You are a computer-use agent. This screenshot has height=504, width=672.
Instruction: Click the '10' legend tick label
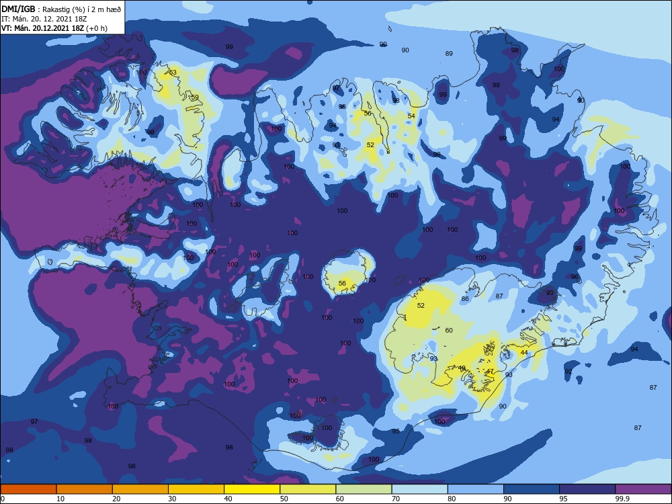coord(60,499)
